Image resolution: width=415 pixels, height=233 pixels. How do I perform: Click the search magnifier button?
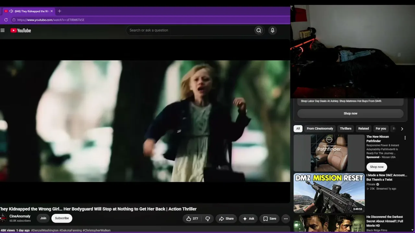[x=259, y=30]
